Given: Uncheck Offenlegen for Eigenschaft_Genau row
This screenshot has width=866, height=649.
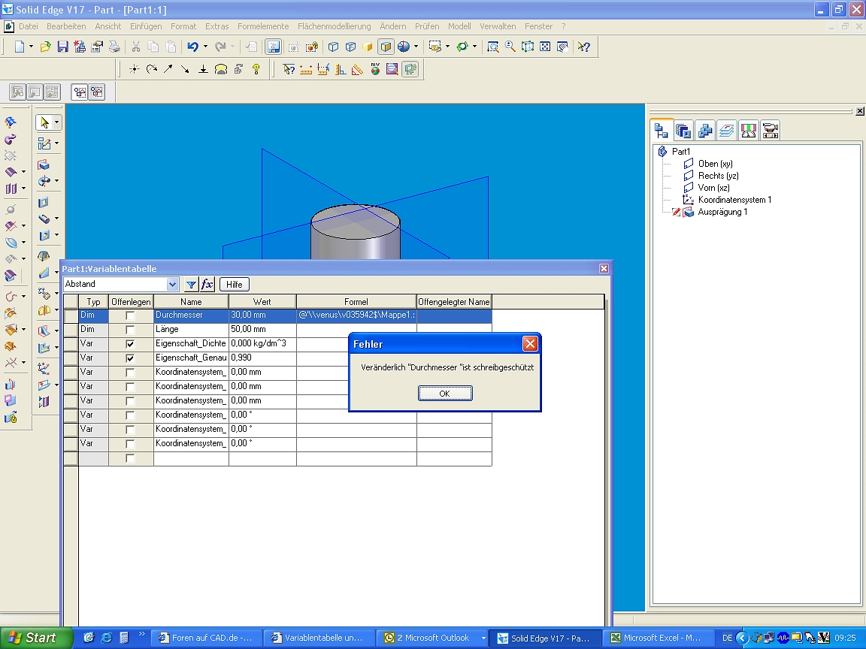Looking at the screenshot, I should (130, 358).
